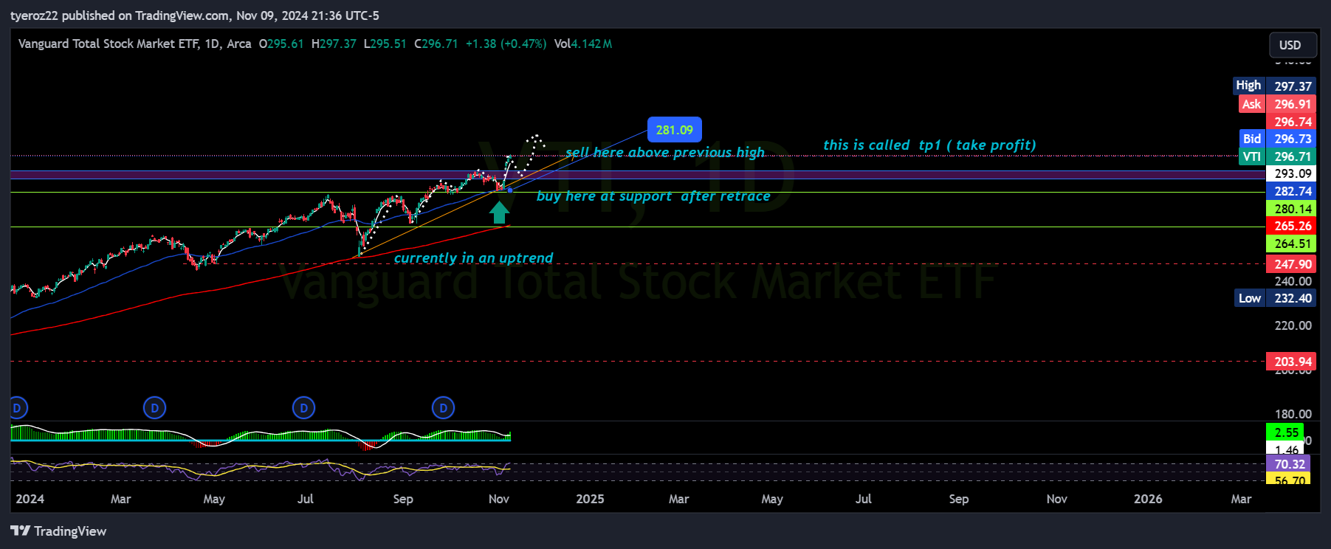
Task: Click the TradingView logo at bottom left
Action: 58,531
